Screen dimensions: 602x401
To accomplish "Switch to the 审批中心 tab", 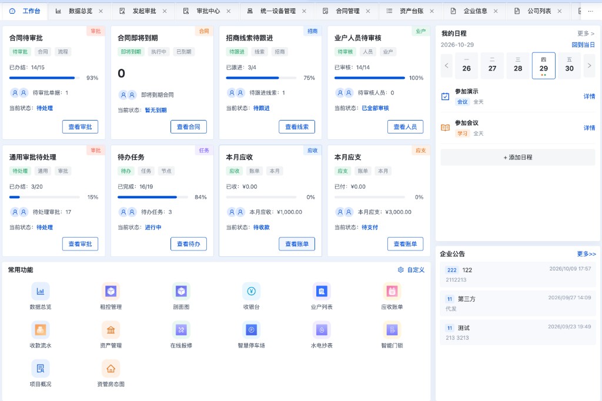I will 208,11.
